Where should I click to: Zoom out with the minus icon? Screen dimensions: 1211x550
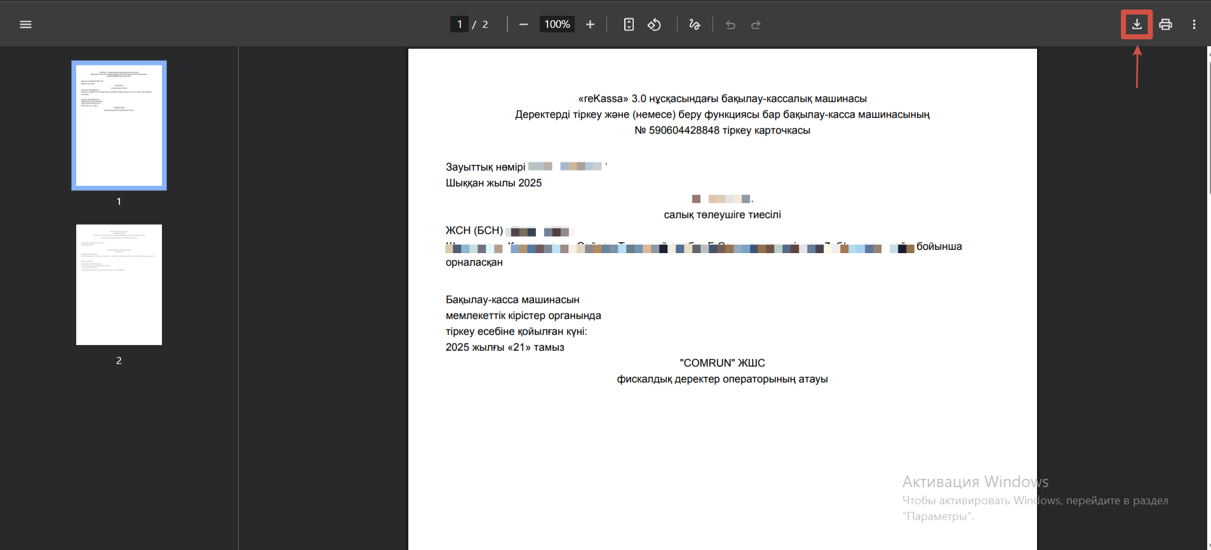pos(523,24)
